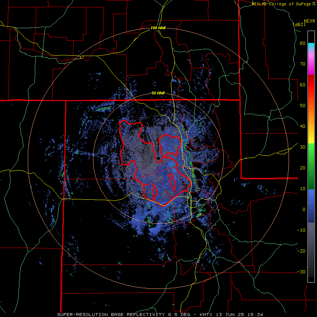317x317 pixels.
Task: Click the 10 value on the dBZ scale
Action: click(x=303, y=189)
